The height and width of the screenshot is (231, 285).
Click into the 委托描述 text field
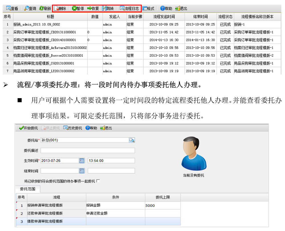[x=87, y=150]
